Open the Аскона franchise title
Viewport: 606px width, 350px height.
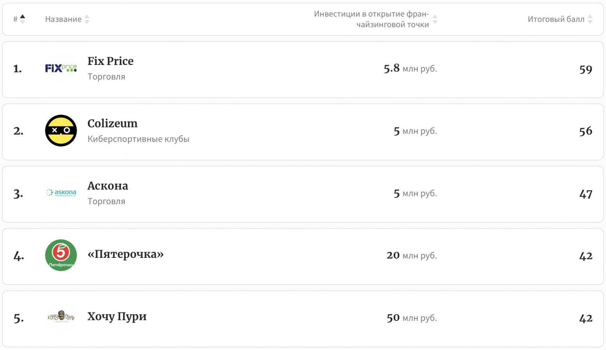(108, 186)
